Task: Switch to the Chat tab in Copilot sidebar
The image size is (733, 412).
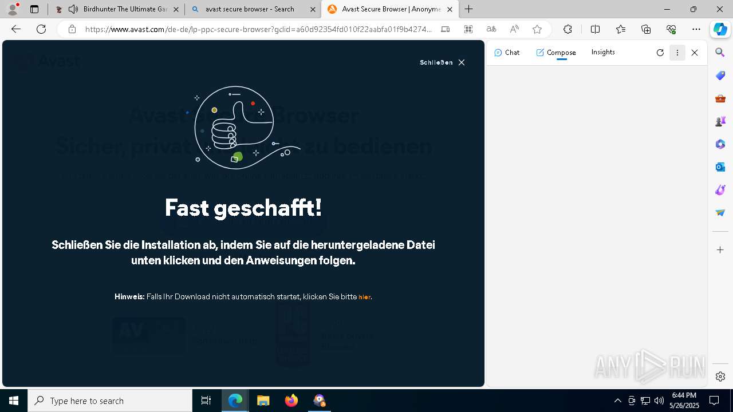Action: (x=507, y=52)
